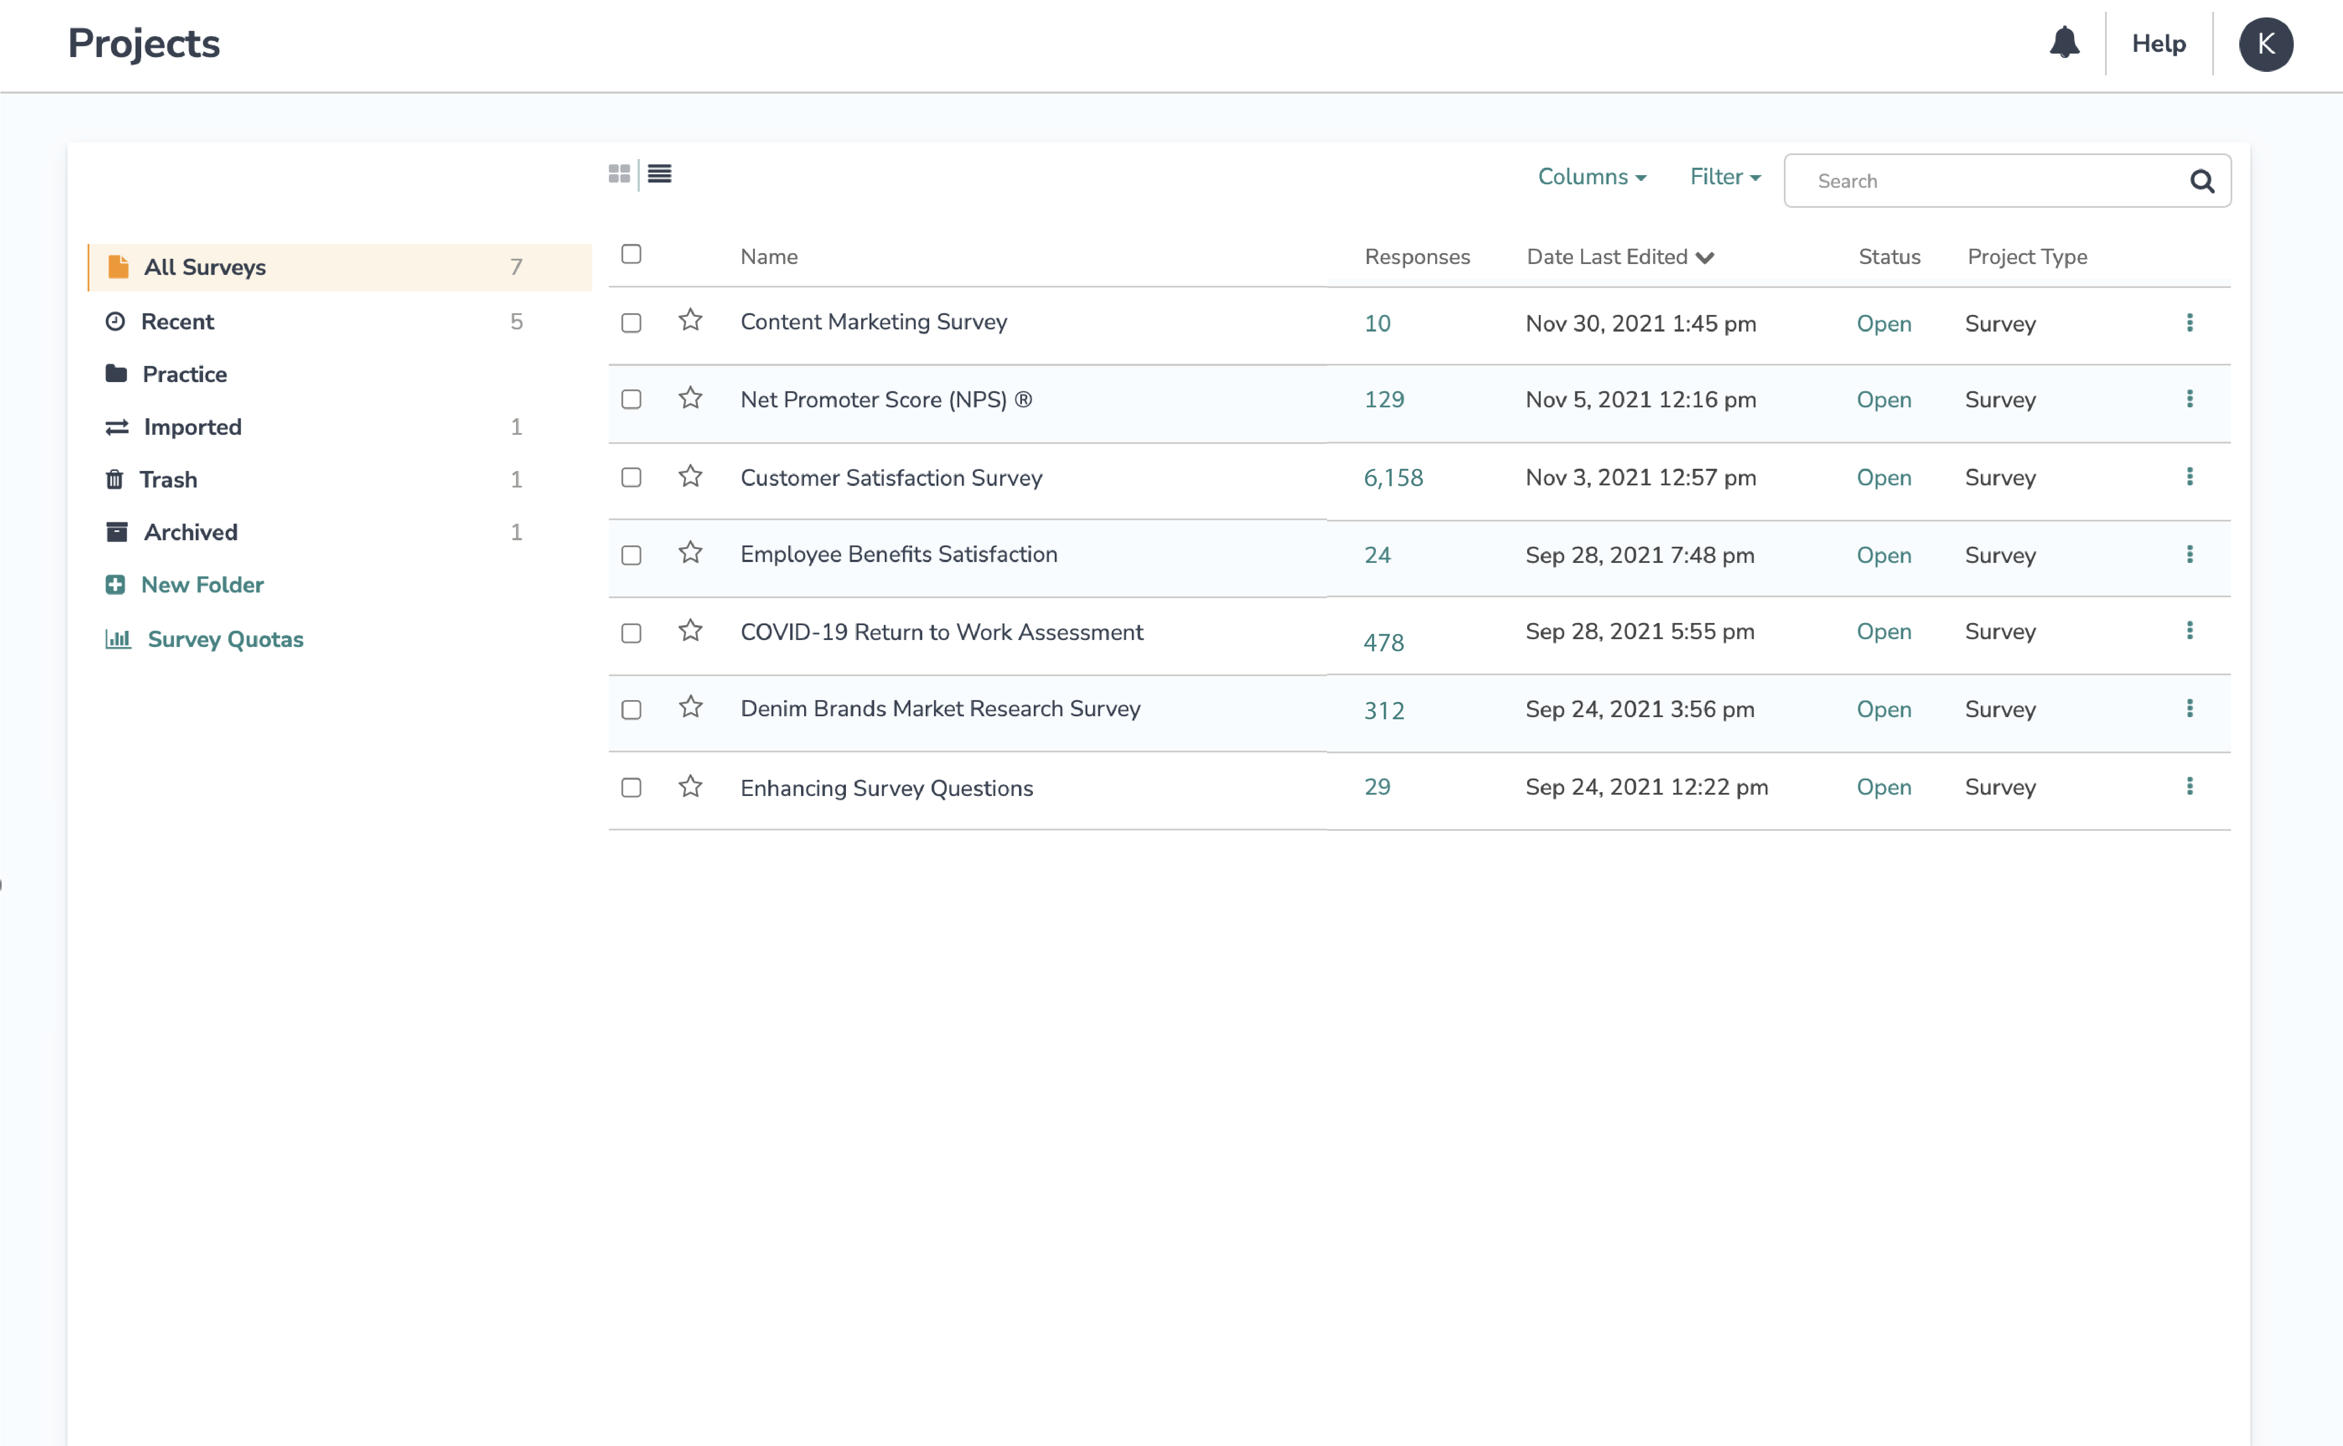The height and width of the screenshot is (1446, 2343).
Task: Click the search magnifier icon
Action: click(x=2201, y=181)
